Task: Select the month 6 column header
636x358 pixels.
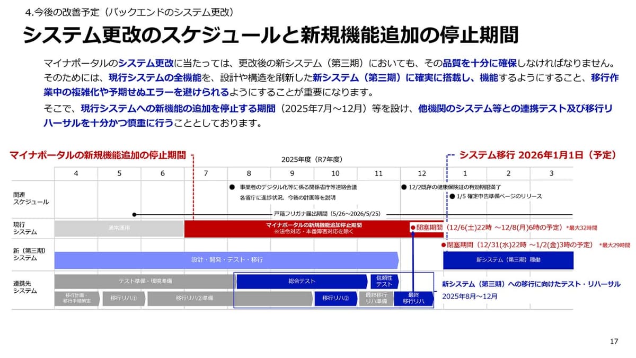Action: coord(162,174)
